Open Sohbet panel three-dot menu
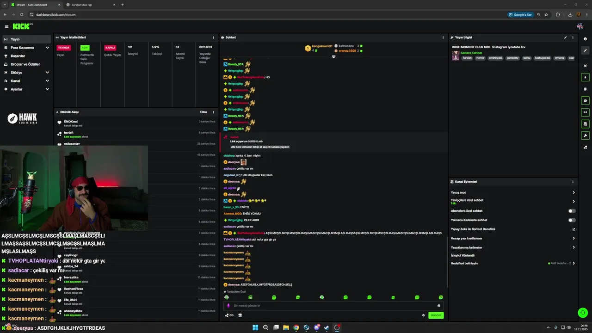This screenshot has width=592, height=333. click(x=443, y=37)
